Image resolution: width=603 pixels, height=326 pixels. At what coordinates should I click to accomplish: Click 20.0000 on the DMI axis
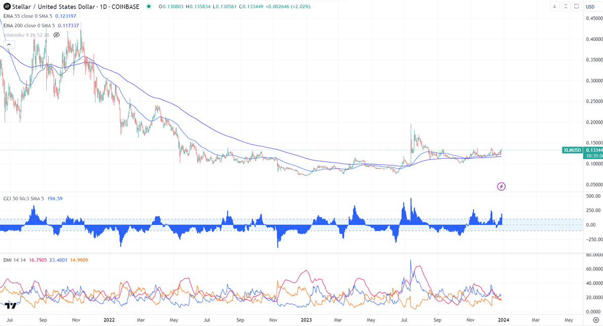(x=594, y=297)
